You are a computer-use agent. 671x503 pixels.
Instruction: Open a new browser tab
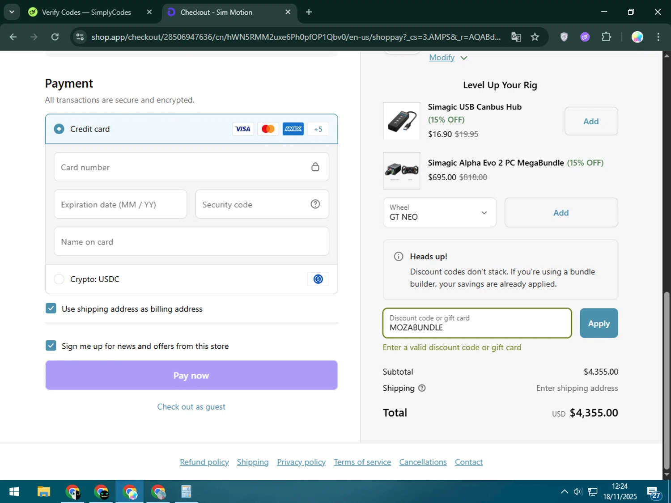309,12
